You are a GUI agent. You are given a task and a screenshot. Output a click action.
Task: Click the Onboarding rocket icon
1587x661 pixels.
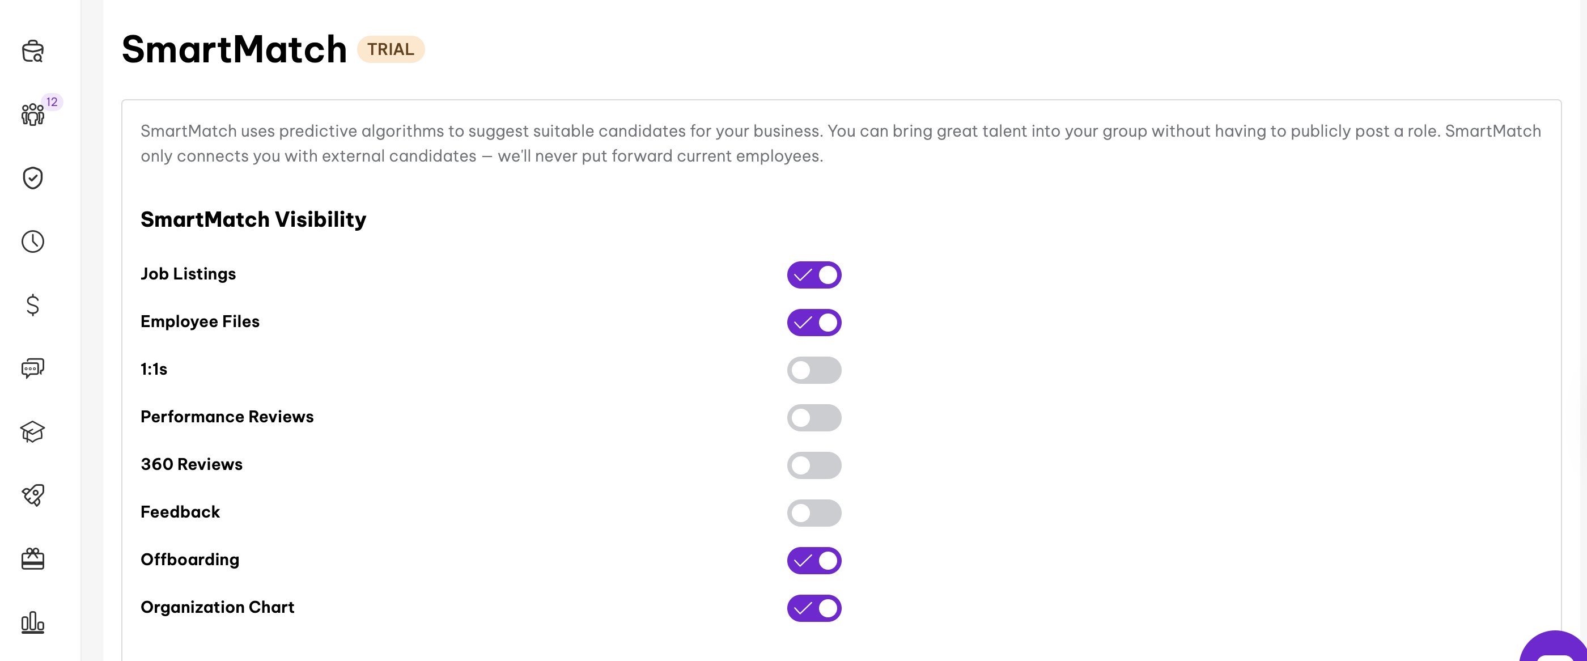33,495
